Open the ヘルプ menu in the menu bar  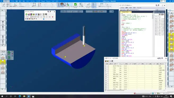click(53, 1)
